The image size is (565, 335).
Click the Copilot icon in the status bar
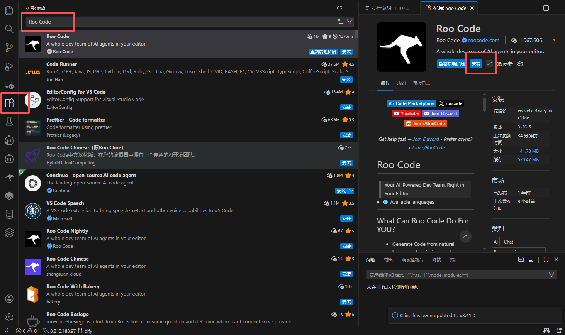pos(546,331)
